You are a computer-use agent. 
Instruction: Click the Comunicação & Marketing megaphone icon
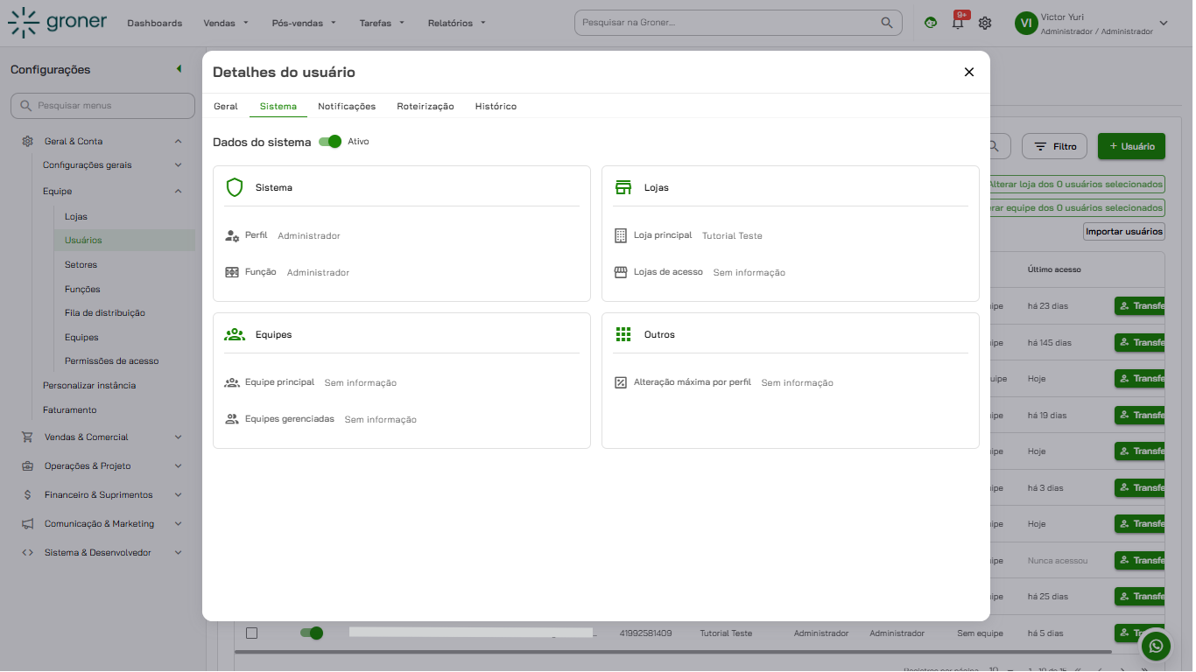pyautogui.click(x=27, y=523)
